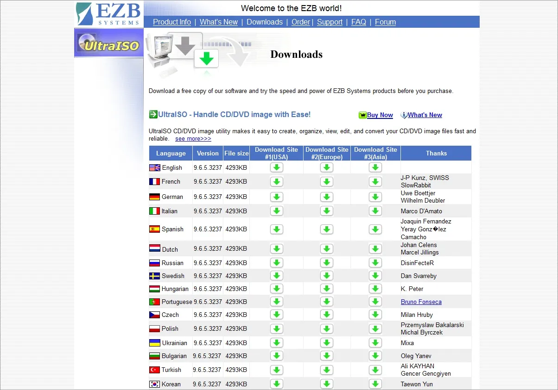The height and width of the screenshot is (390, 558).
Task: Download Ukrainian version from Europe site
Action: [327, 343]
